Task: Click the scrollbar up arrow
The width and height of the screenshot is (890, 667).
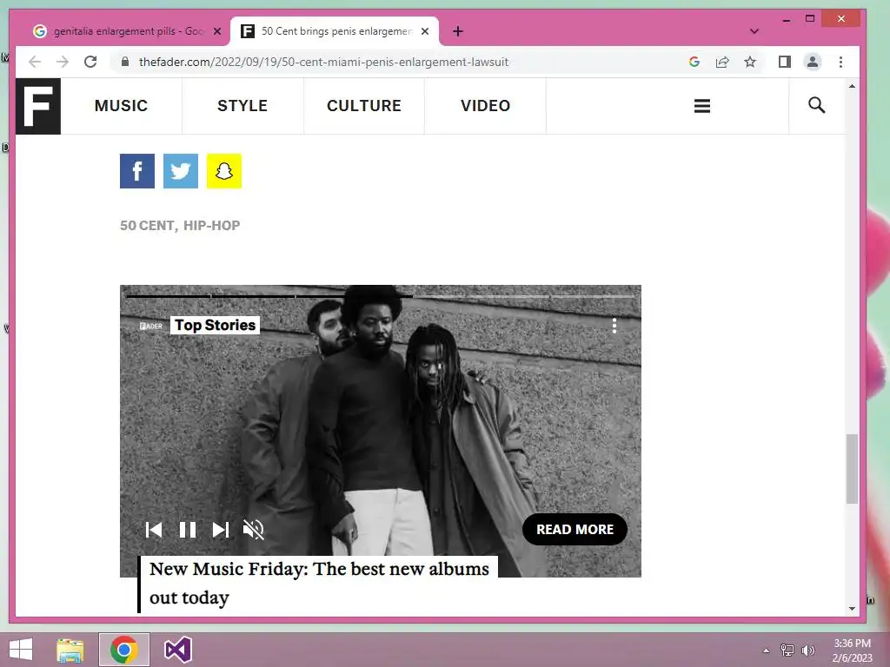Action: (x=852, y=86)
